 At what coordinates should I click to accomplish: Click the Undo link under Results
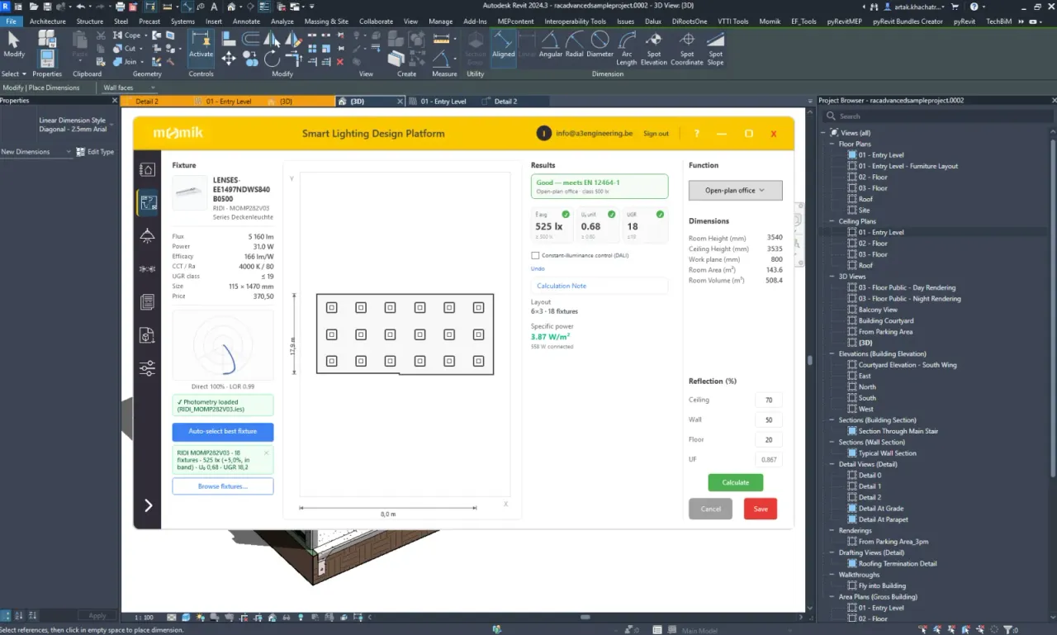pos(538,268)
